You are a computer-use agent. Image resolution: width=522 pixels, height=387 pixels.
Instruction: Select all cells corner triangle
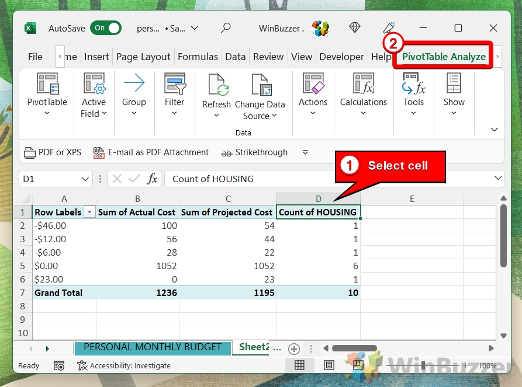point(26,199)
